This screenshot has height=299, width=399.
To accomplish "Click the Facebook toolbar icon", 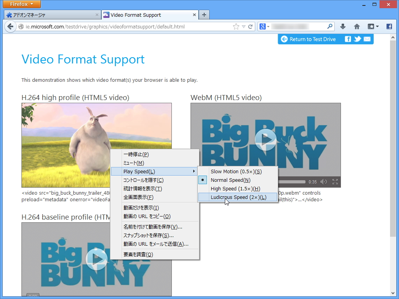I will (x=389, y=26).
